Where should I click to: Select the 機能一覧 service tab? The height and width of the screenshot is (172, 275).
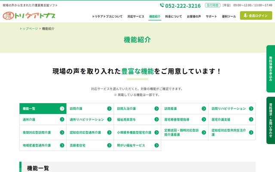tap(43, 109)
